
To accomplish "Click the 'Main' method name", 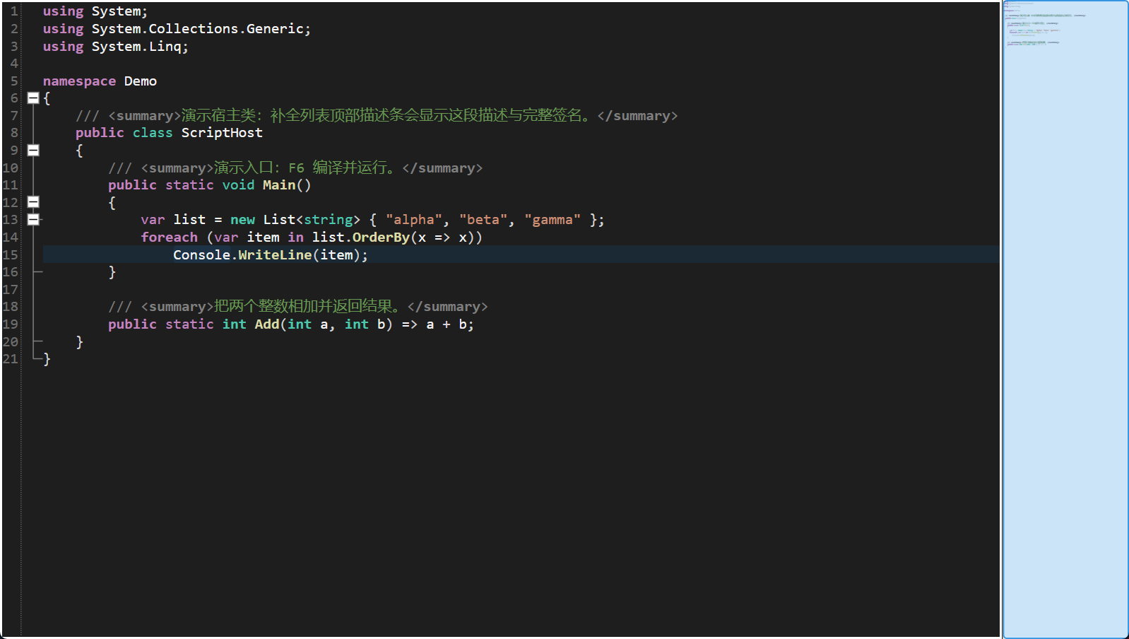I will [x=279, y=185].
